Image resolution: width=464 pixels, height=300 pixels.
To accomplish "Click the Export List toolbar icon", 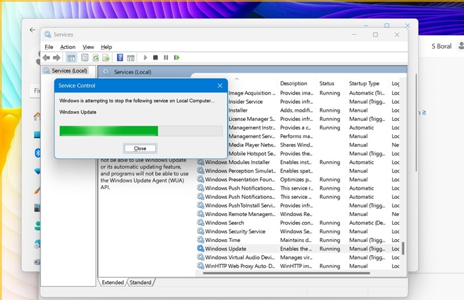I will pyautogui.click(x=106, y=57).
